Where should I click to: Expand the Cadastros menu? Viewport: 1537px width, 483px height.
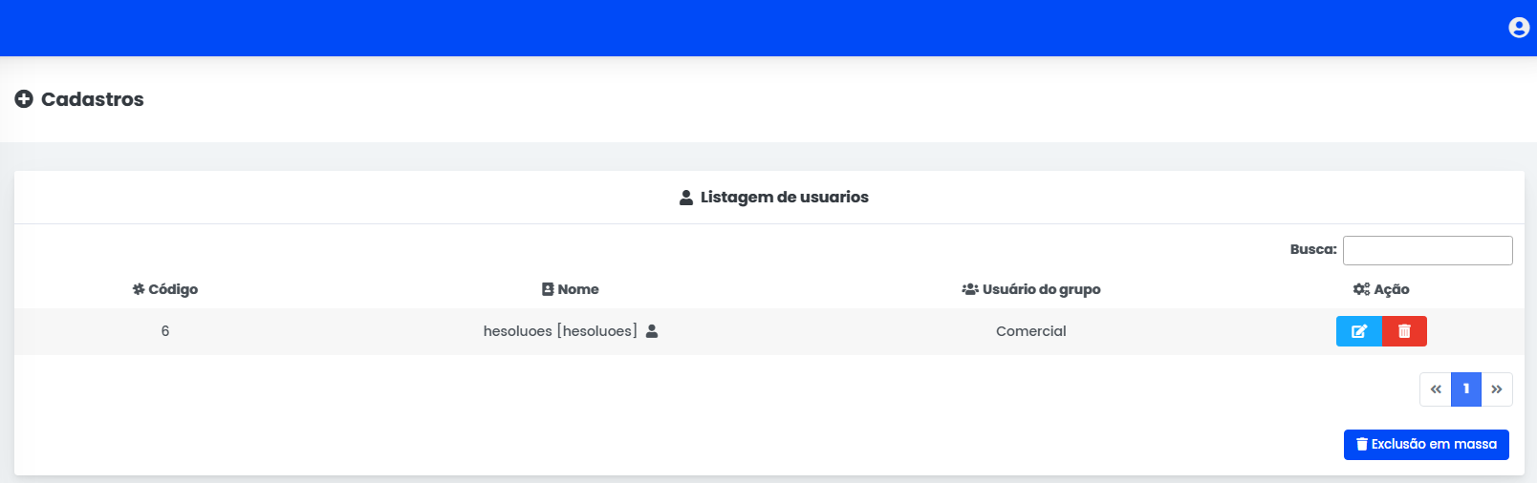click(79, 99)
